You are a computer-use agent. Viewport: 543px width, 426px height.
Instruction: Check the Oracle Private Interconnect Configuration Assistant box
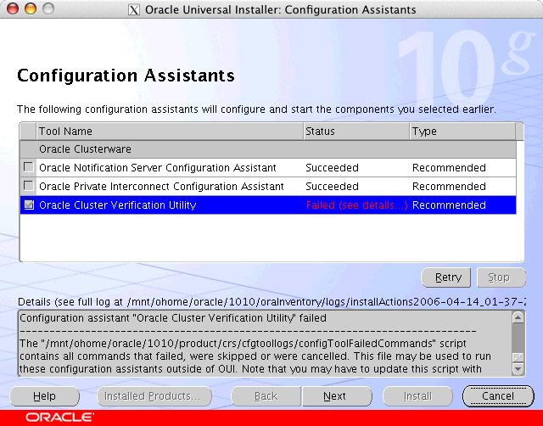(29, 187)
